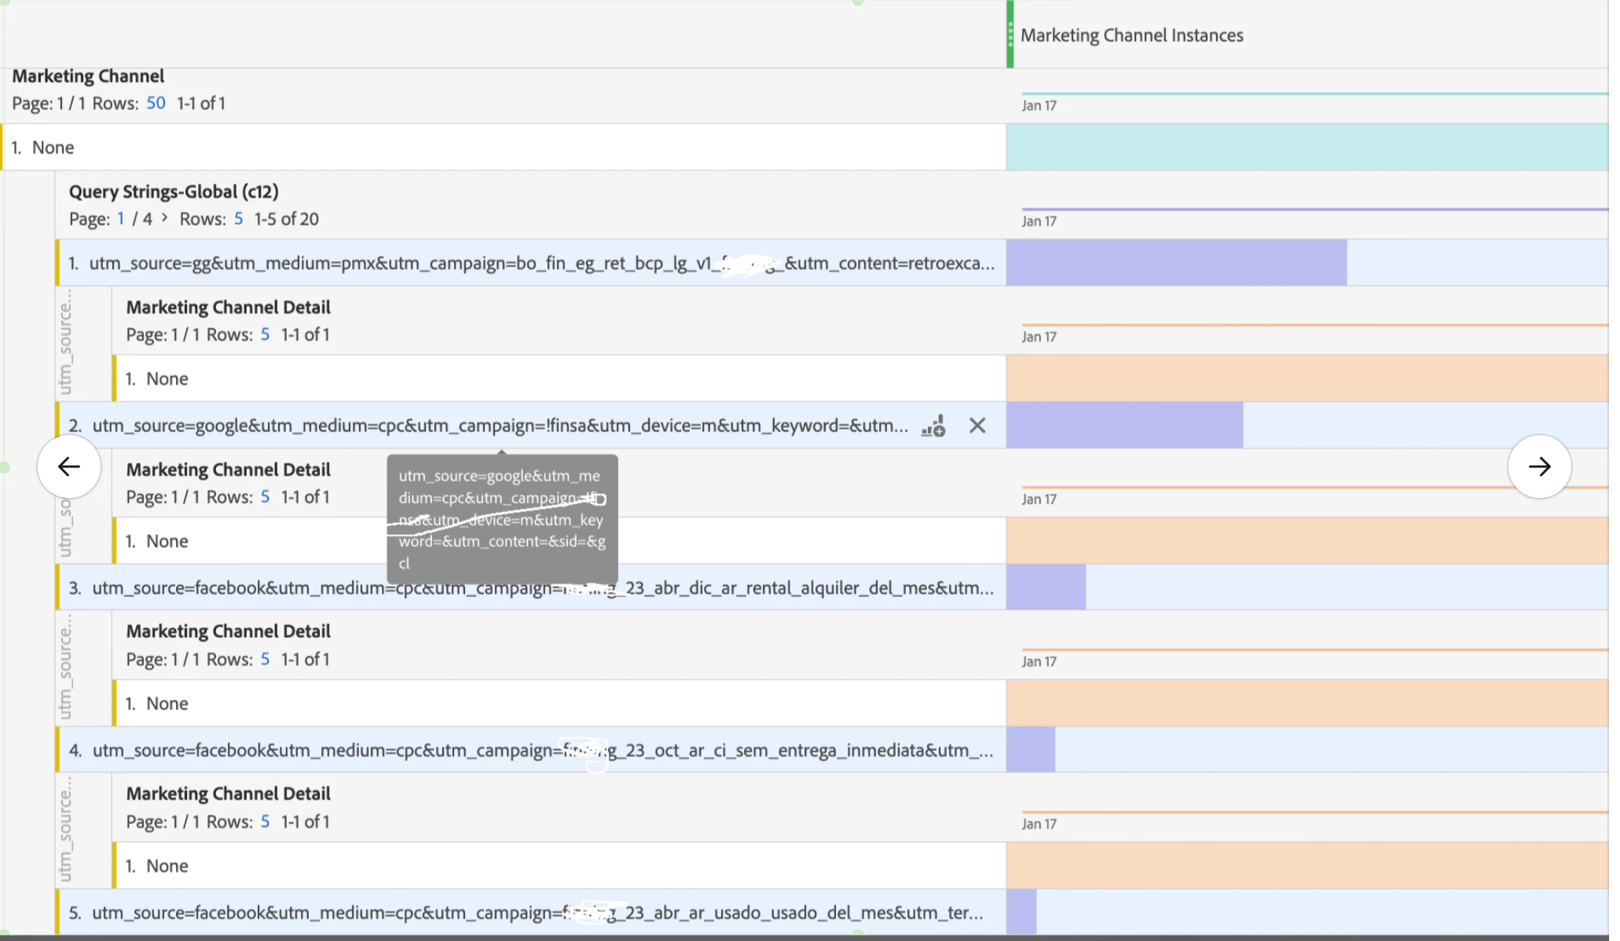Change Marketing Channel rows count 50
This screenshot has height=941, width=1620.
pyautogui.click(x=156, y=103)
